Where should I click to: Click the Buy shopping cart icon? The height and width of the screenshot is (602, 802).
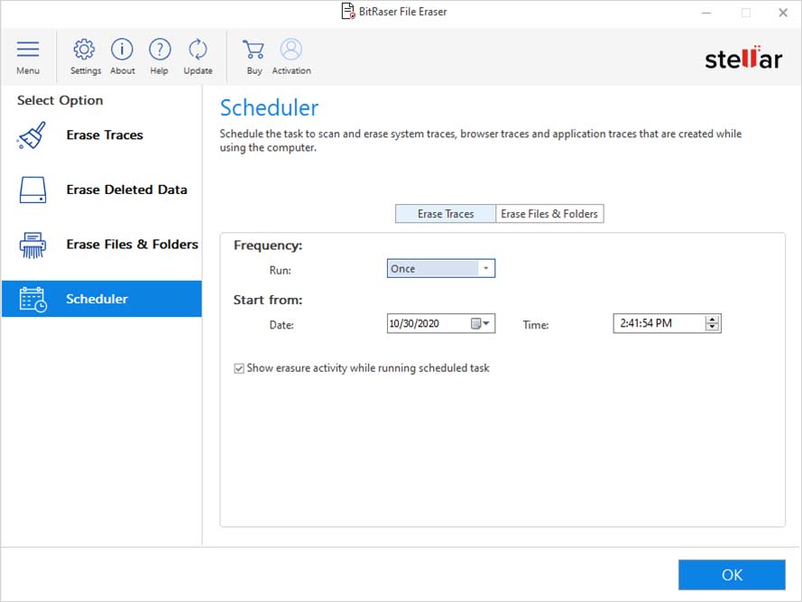coord(254,50)
